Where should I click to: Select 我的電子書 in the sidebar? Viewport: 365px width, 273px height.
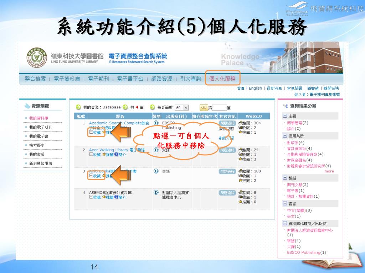point(38,136)
